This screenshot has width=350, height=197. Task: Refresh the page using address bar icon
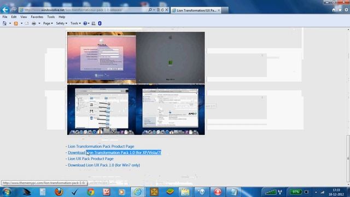click(162, 10)
